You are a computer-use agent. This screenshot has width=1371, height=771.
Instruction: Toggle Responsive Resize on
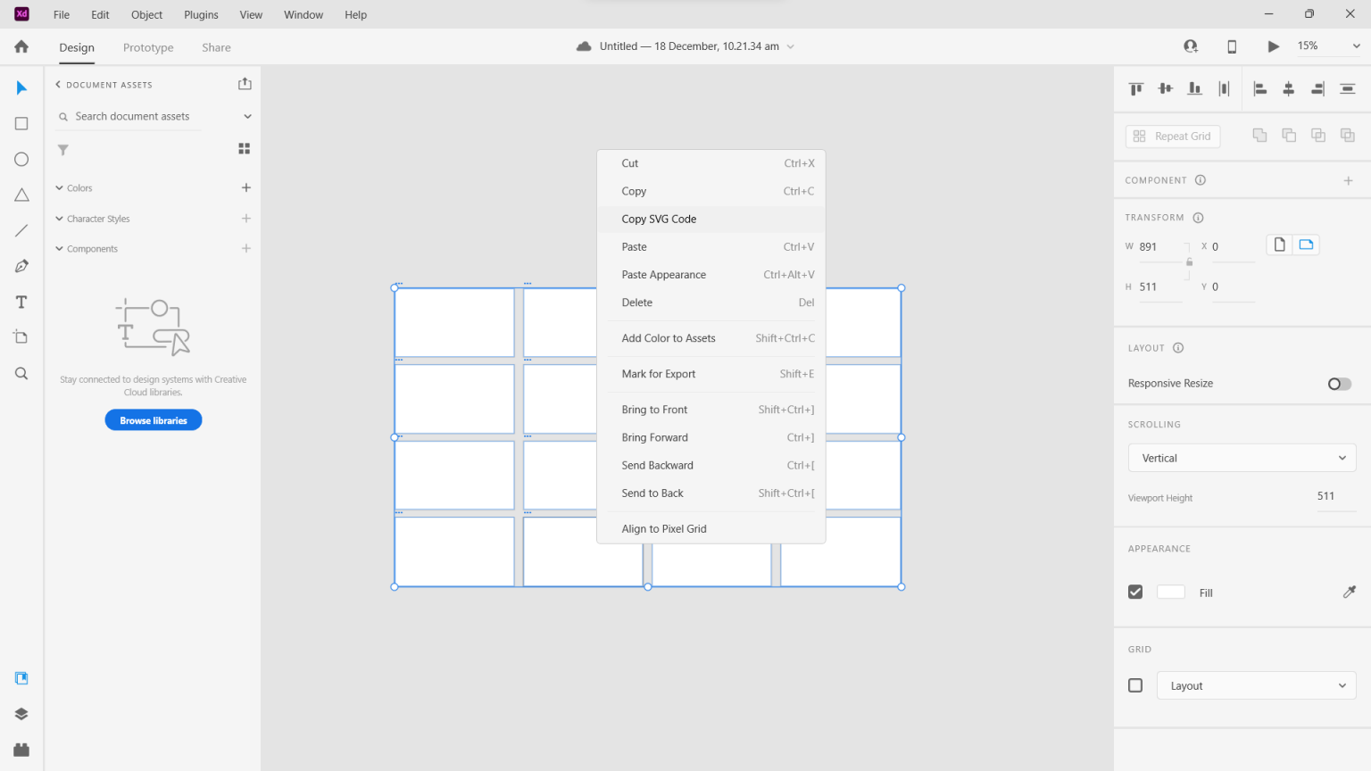coord(1339,384)
